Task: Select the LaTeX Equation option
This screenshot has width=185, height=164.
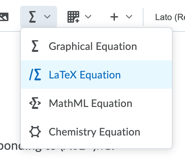Action: click(x=96, y=75)
